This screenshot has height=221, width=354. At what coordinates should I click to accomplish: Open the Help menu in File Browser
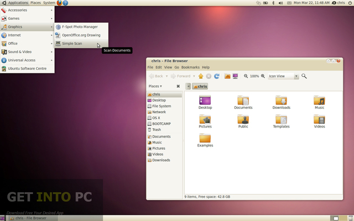(x=206, y=67)
